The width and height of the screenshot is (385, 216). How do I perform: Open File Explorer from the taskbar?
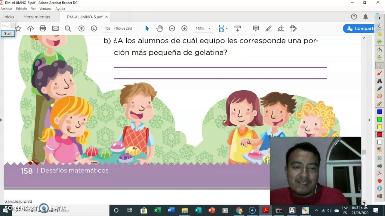click(184, 210)
